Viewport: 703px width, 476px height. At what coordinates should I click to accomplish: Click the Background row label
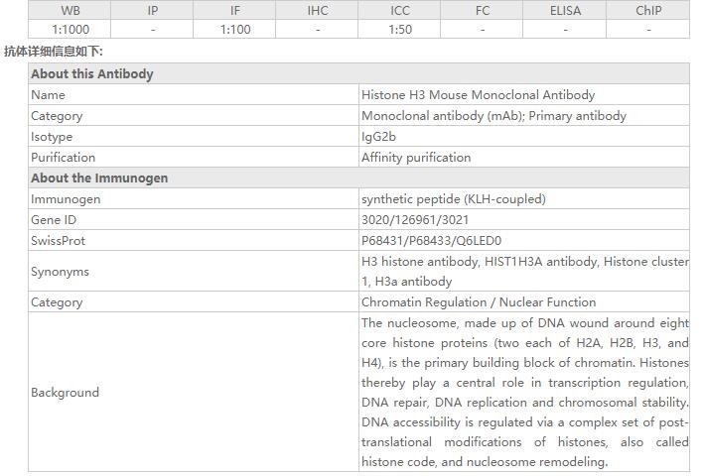[65, 393]
